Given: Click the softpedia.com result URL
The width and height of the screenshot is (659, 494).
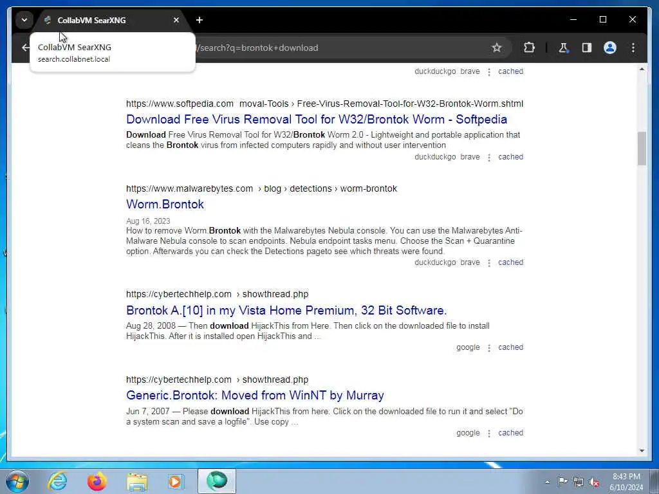Looking at the screenshot, I should 324,104.
